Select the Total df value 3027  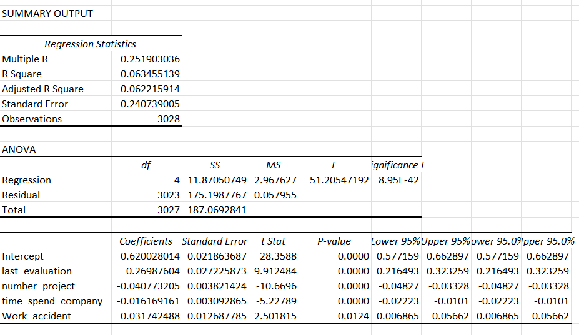pos(169,210)
